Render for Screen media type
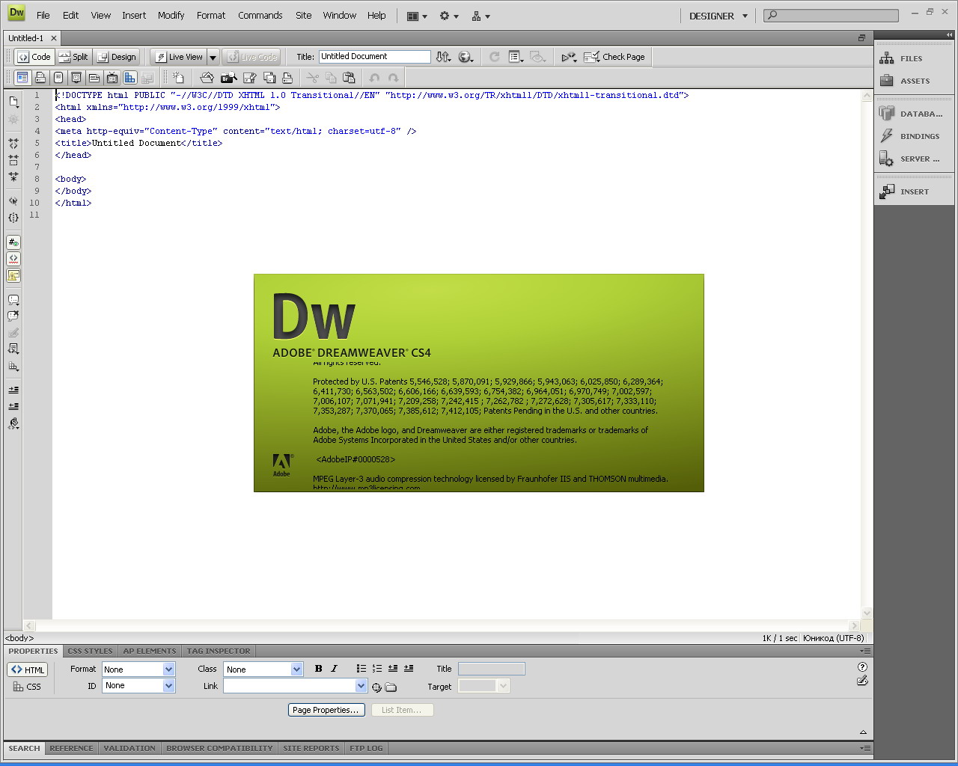Image resolution: width=958 pixels, height=766 pixels. coord(22,77)
